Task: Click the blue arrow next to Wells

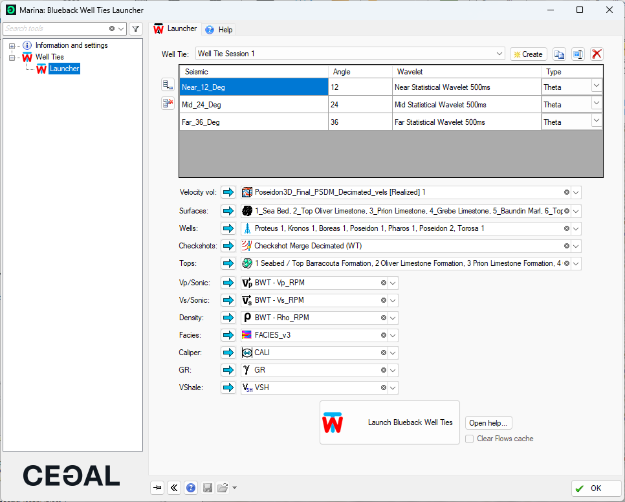Action: pos(228,228)
